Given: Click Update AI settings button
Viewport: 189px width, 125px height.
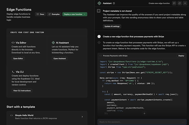Looking at the screenshot, I should [112, 26].
